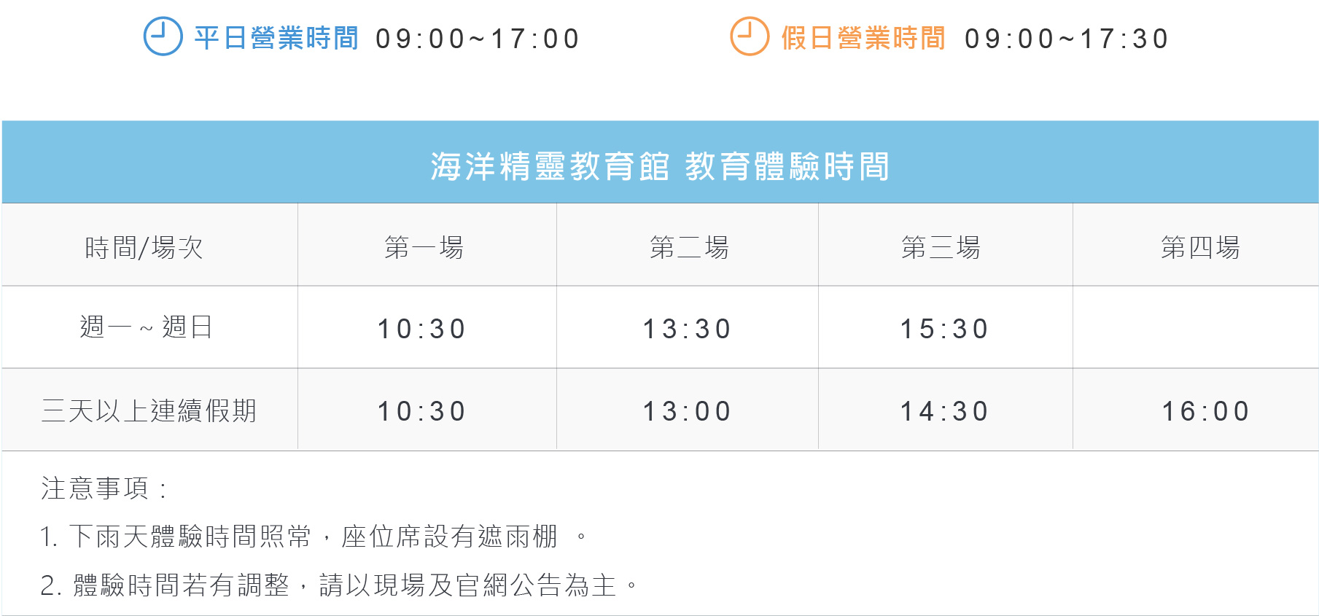Select the 第二場 column header
Image resolution: width=1319 pixels, height=616 pixels.
[689, 248]
